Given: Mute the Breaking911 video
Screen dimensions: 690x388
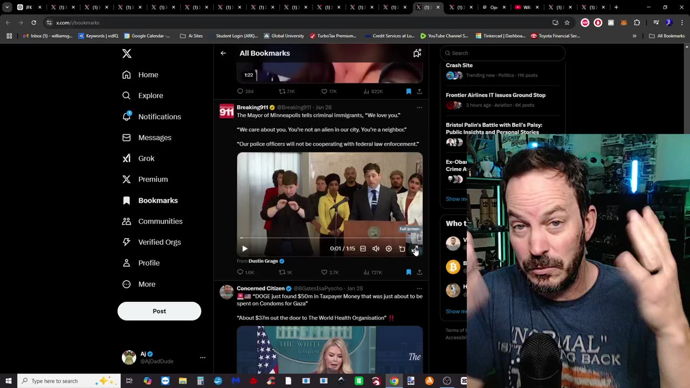Looking at the screenshot, I should click(376, 248).
